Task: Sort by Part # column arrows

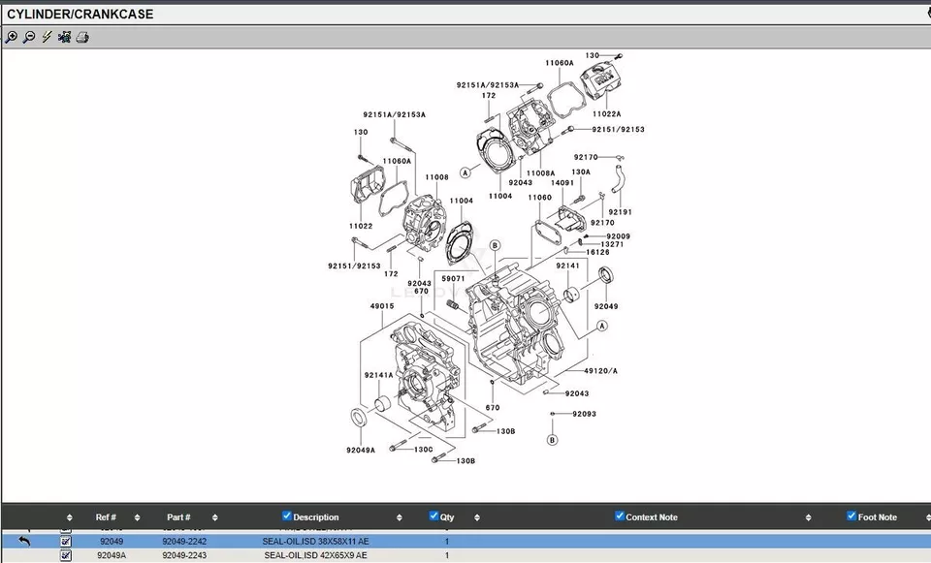Action: (x=214, y=517)
